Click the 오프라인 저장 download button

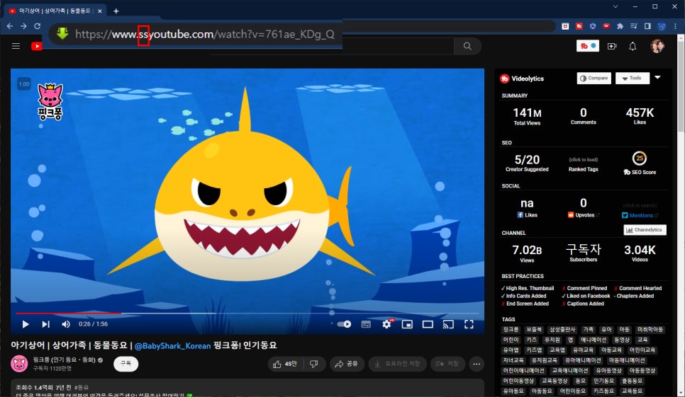point(397,364)
